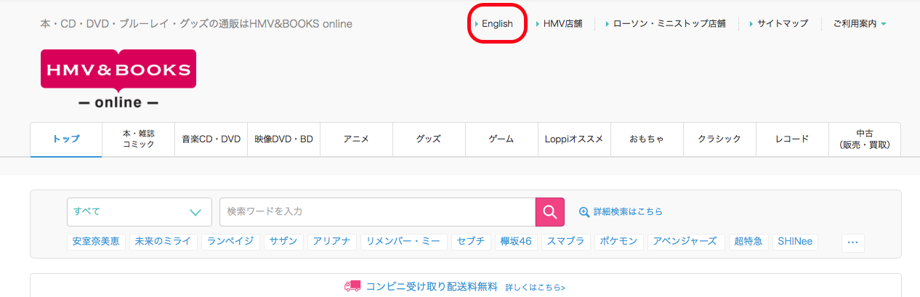Click the SHINee keyword tag

tap(795, 242)
